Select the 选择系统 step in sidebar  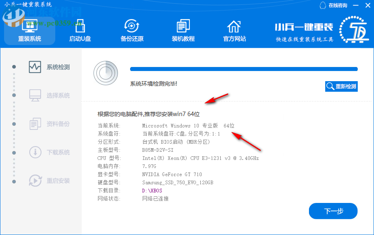(36, 95)
